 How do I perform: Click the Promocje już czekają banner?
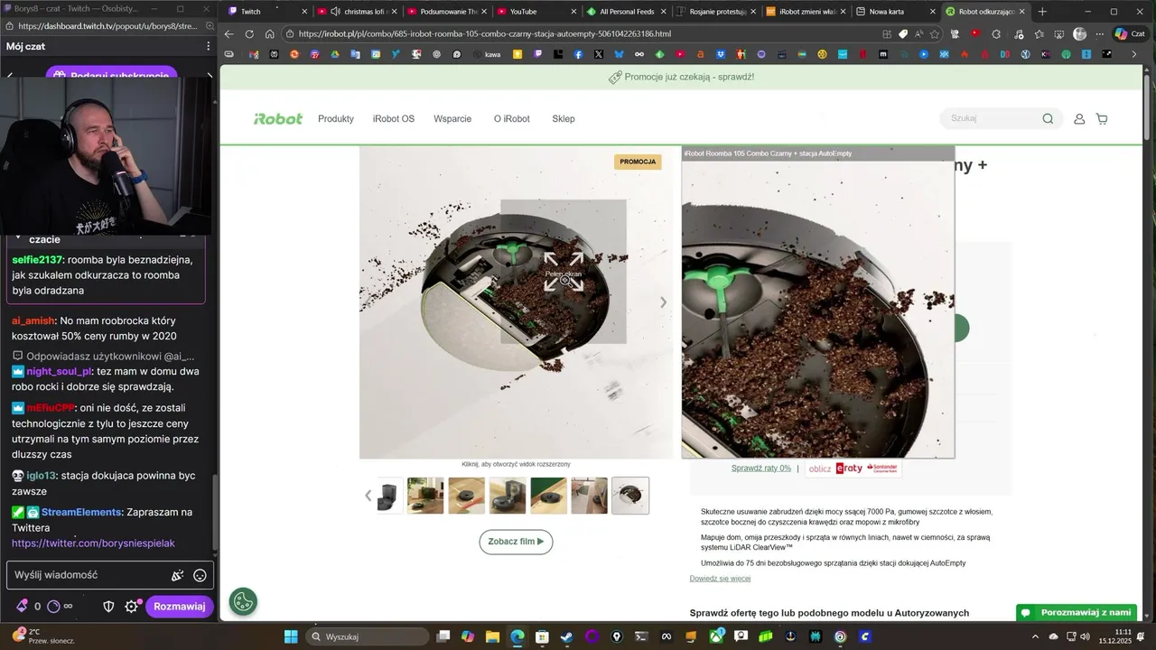(682, 77)
